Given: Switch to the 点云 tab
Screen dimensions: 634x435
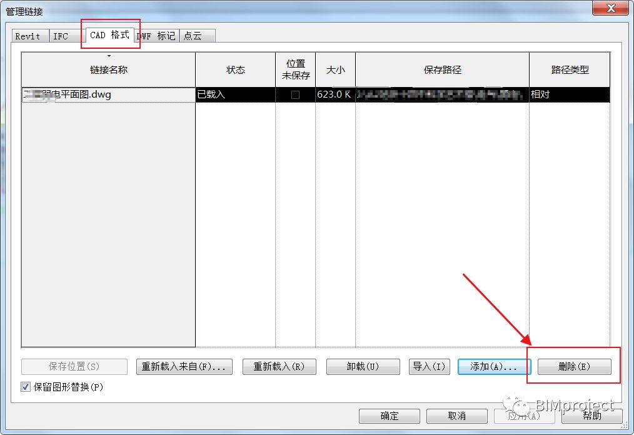Looking at the screenshot, I should click(198, 36).
